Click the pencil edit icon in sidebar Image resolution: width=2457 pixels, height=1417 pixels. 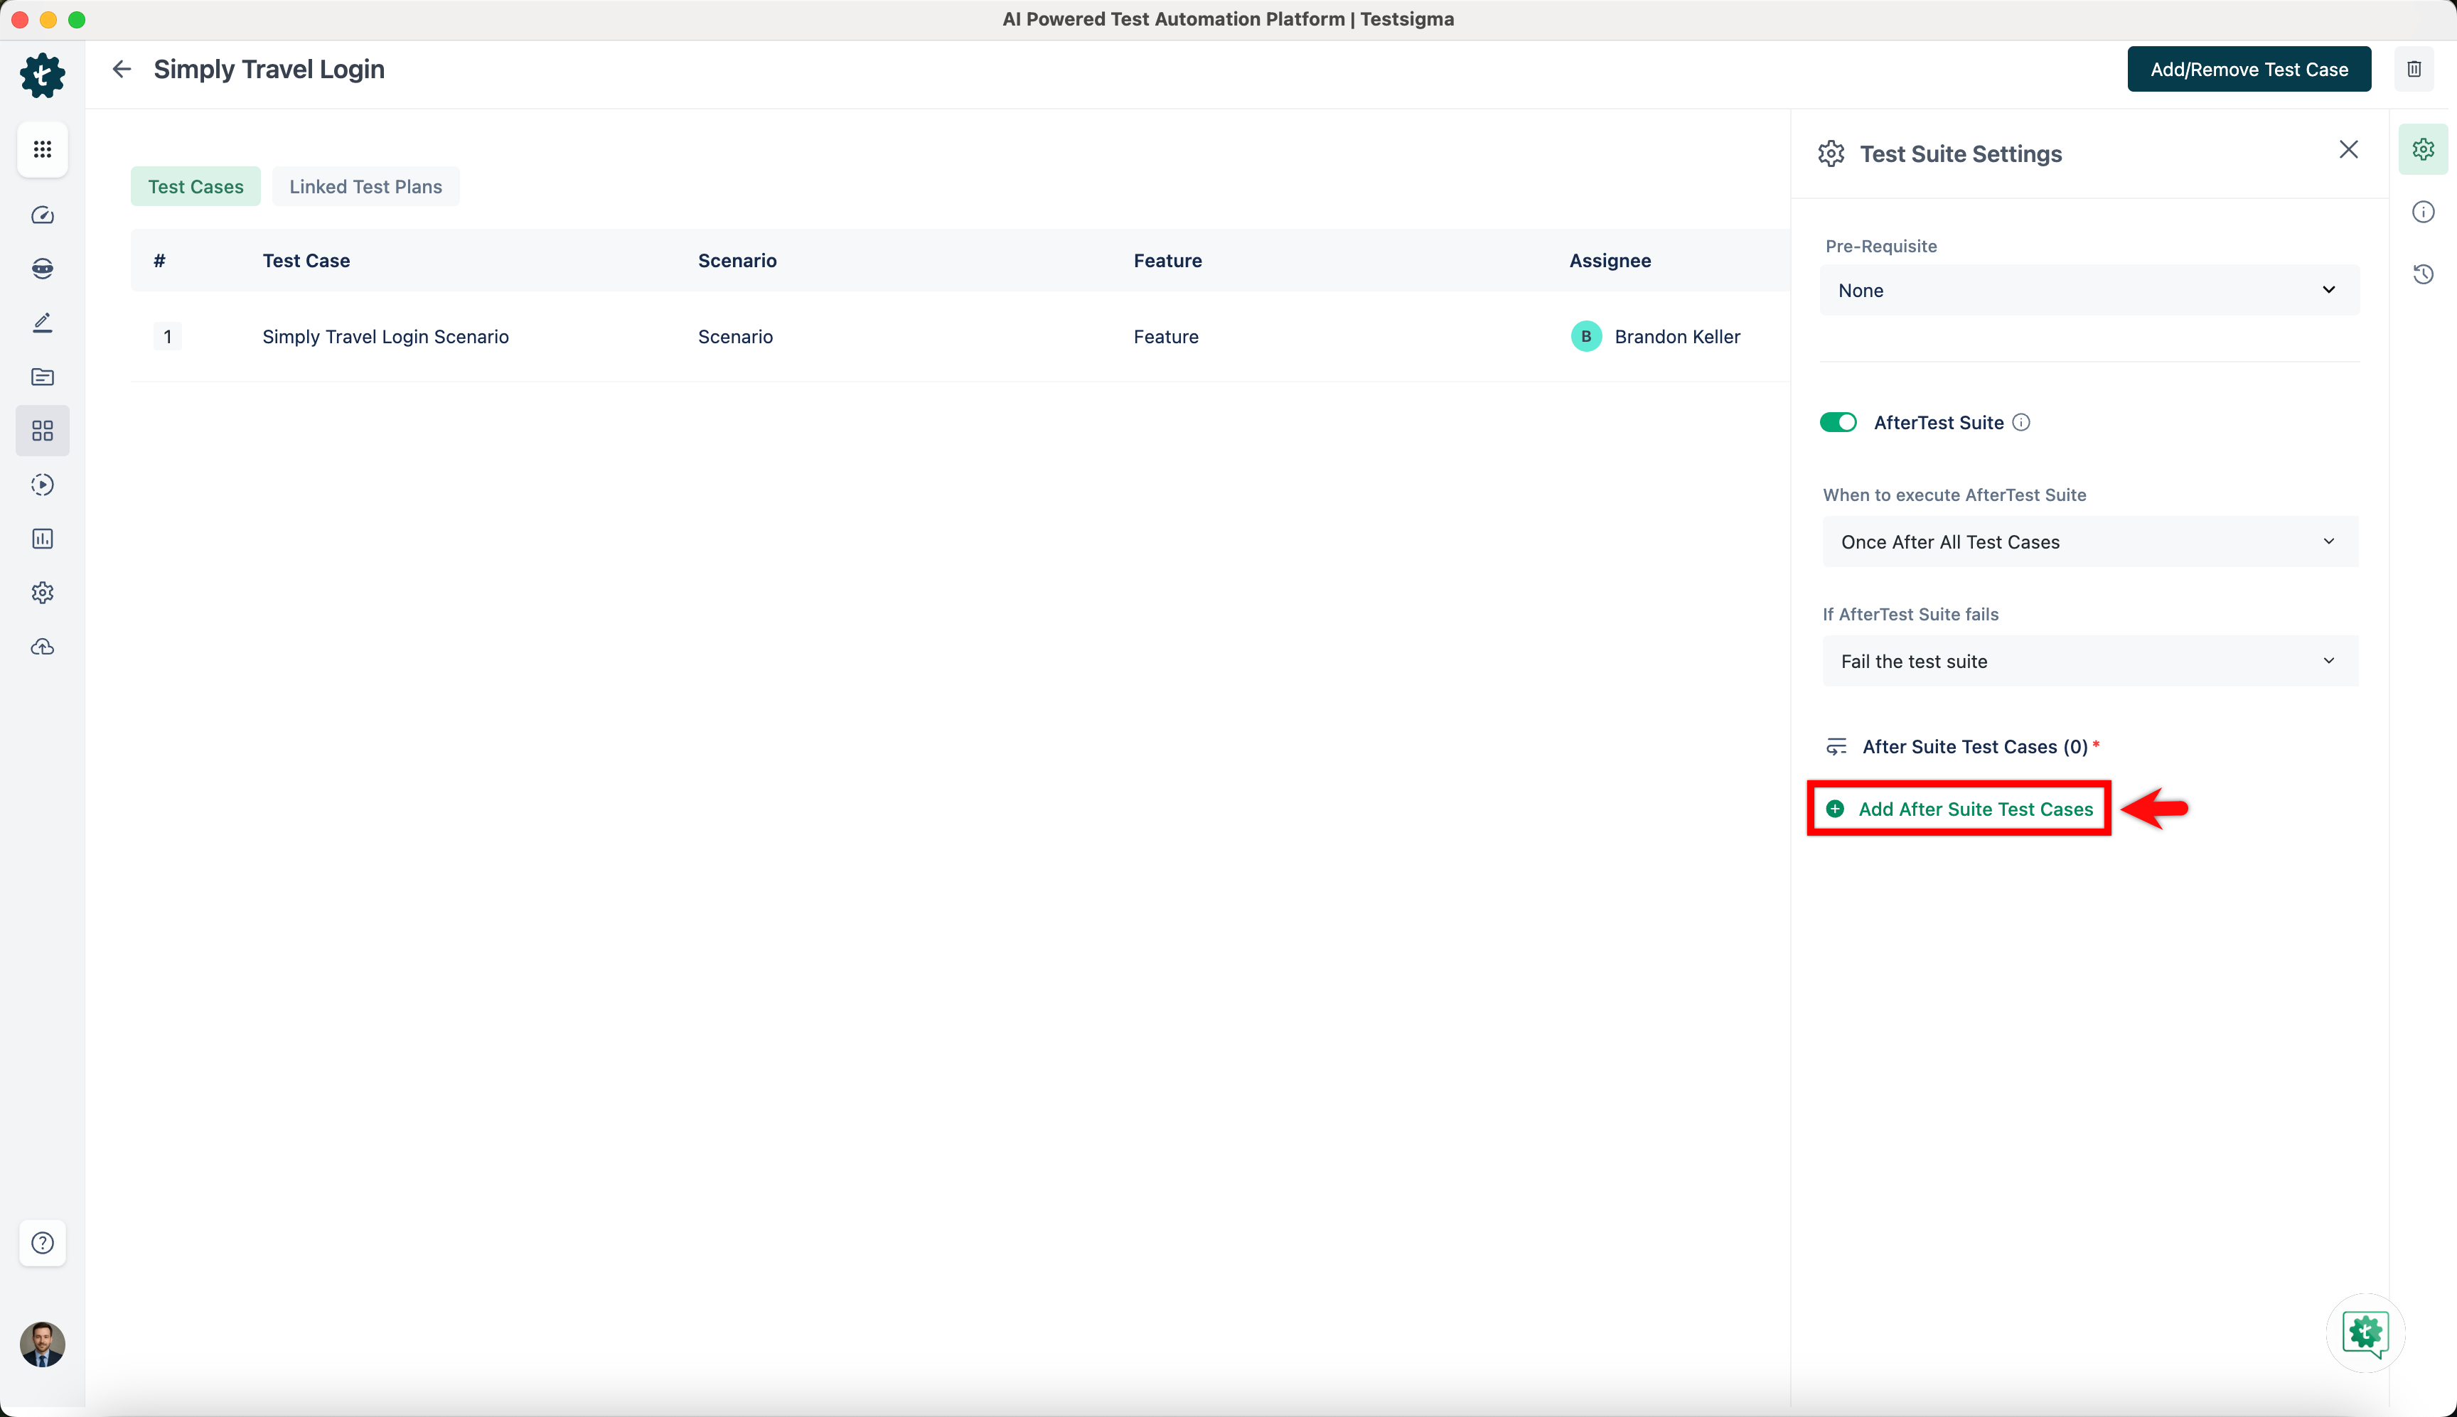pyautogui.click(x=42, y=323)
